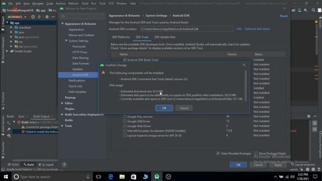Expand the Tools settings section
Screen dimensions: 322x181
pos(62,126)
